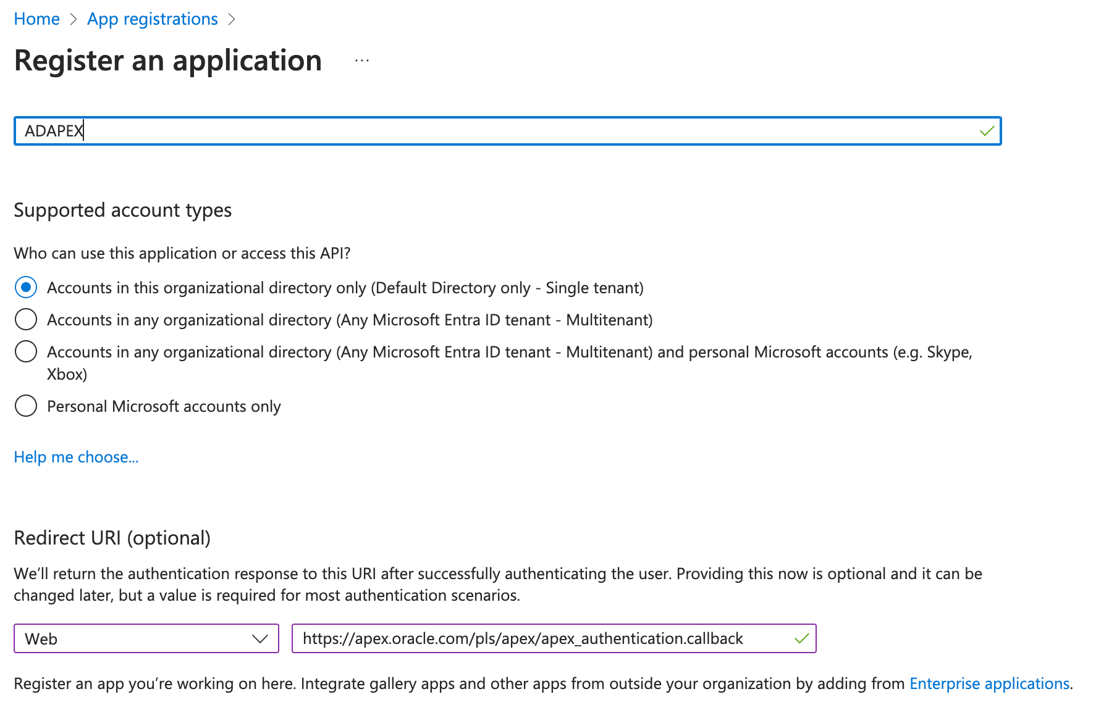This screenshot has height=710, width=1096.
Task: Go to App registrations via breadcrumb
Action: 152,19
